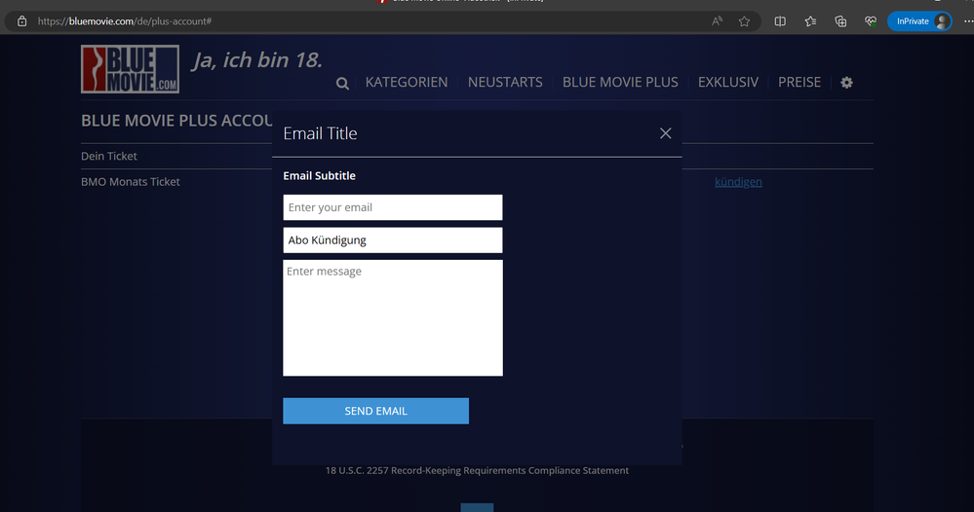The image size is (974, 512).
Task: Open the PREISE menu item
Action: click(x=799, y=82)
